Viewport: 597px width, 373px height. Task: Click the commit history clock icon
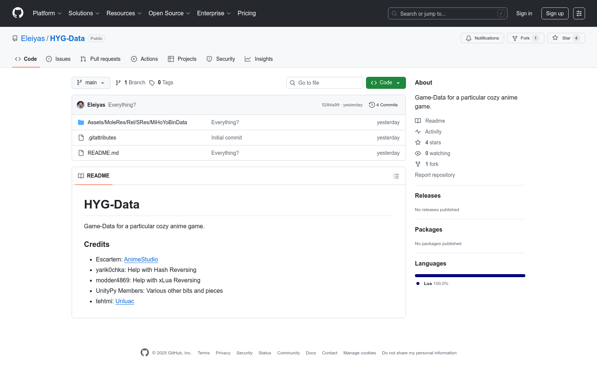pos(372,105)
